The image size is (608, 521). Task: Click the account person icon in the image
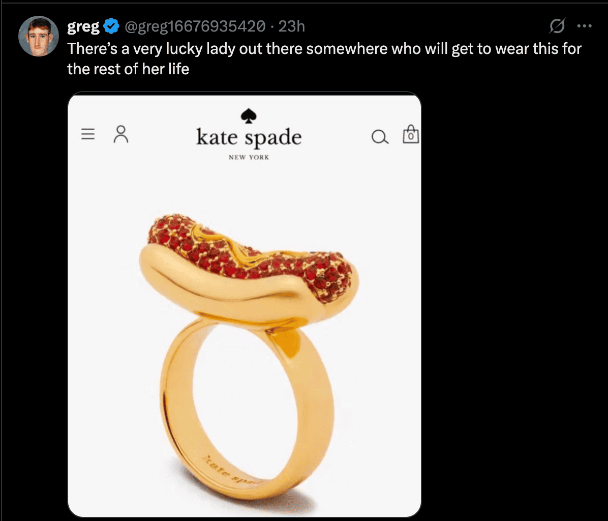(121, 134)
